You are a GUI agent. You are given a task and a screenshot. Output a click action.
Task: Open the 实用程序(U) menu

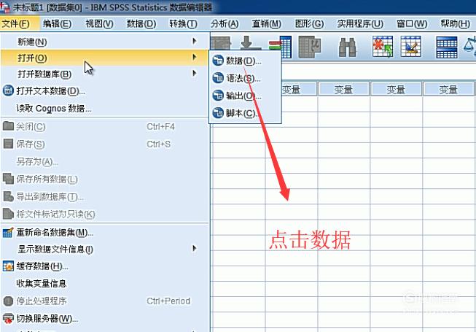[360, 23]
